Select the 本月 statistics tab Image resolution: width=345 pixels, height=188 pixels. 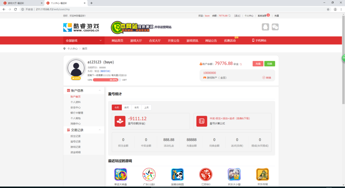click(x=136, y=108)
